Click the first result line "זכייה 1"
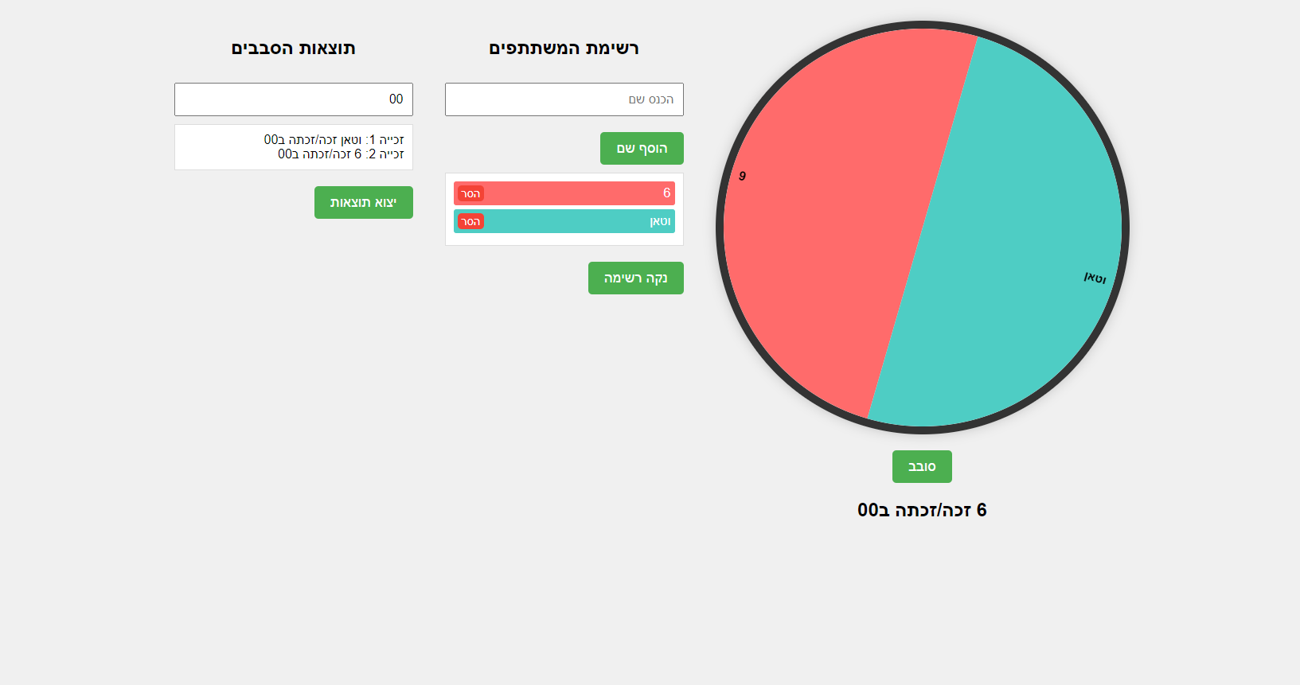Image resolution: width=1300 pixels, height=685 pixels. tap(334, 140)
